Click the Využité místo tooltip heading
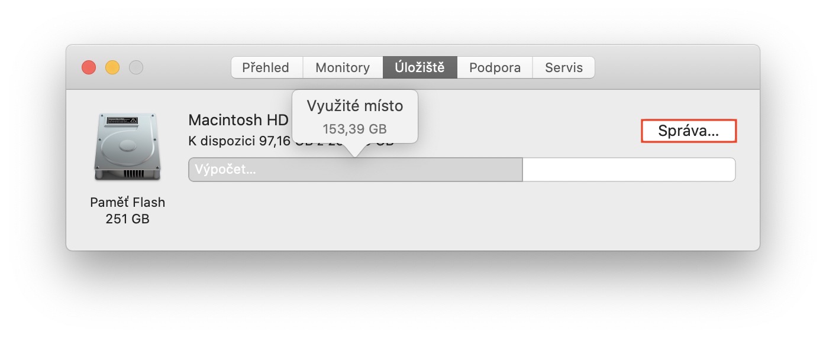This screenshot has width=826, height=338. tap(354, 106)
